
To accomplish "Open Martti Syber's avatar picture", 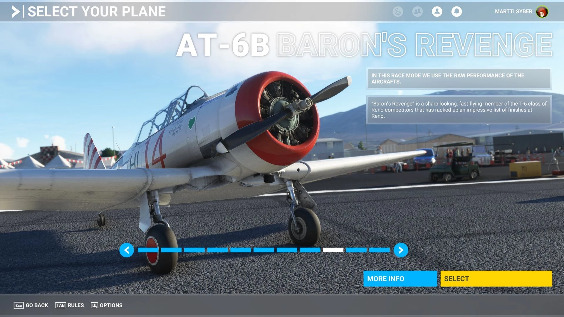I will pos(542,12).
